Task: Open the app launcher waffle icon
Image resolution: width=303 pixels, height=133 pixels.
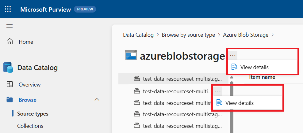Action: pyautogui.click(x=8, y=9)
